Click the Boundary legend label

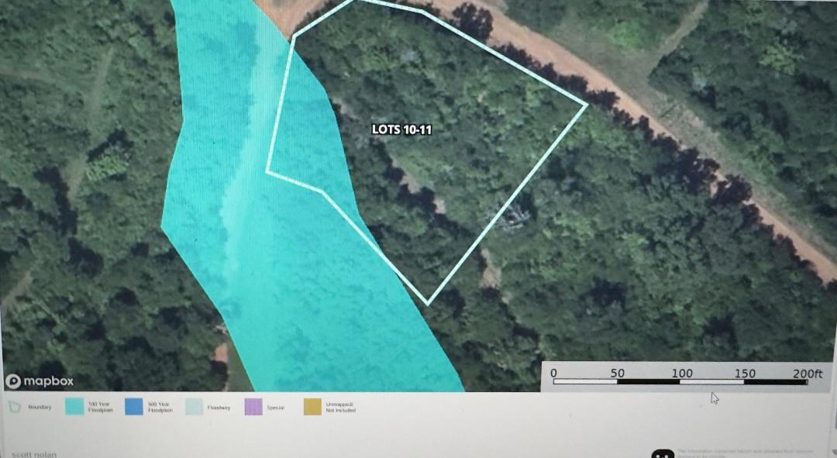[40, 407]
